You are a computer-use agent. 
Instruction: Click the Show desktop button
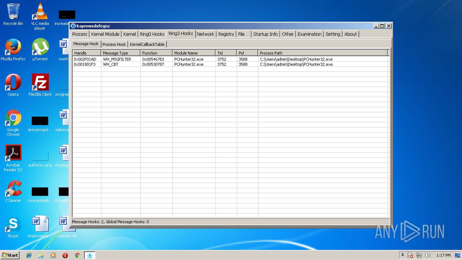(458, 255)
